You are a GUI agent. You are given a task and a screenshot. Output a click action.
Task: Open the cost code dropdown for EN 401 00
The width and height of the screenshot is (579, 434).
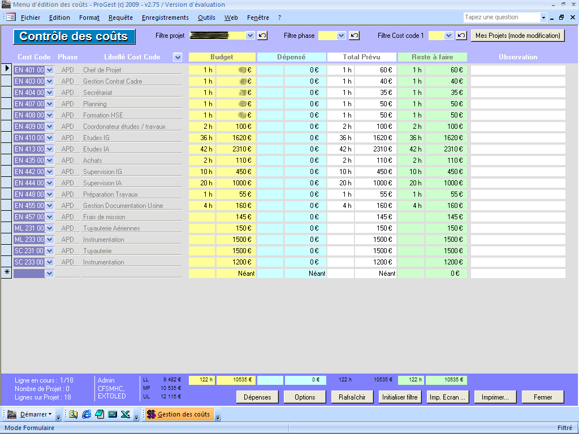click(x=50, y=70)
